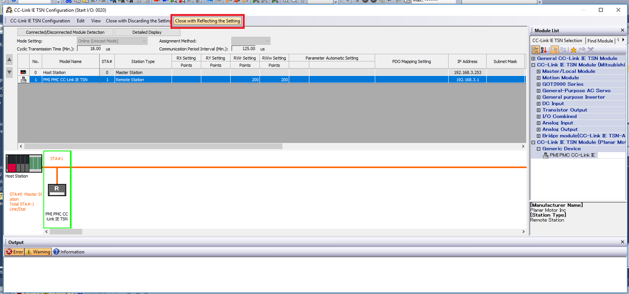The width and height of the screenshot is (629, 294).
Task: Collapse Generic Device node
Action: 538,149
